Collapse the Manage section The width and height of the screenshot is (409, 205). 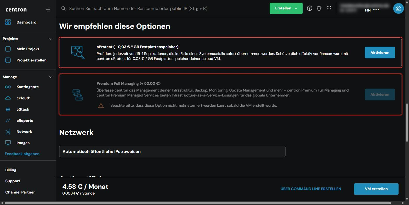coord(50,77)
